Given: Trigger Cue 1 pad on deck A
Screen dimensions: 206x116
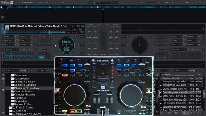Looking at the screenshot, I should 8,53.
